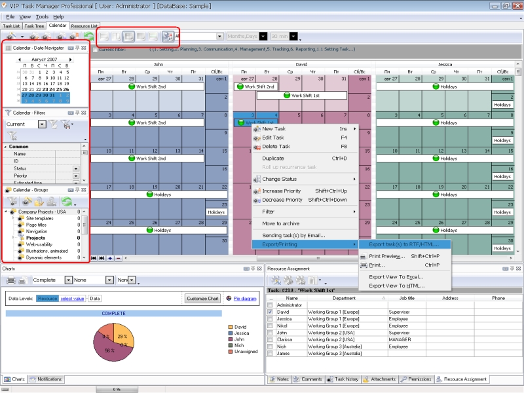This screenshot has width=524, height=393.
Task: Choose Export task(s) to RTF/HTML menu item
Action: click(x=404, y=244)
